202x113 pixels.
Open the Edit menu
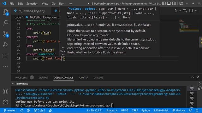pos(20,3)
